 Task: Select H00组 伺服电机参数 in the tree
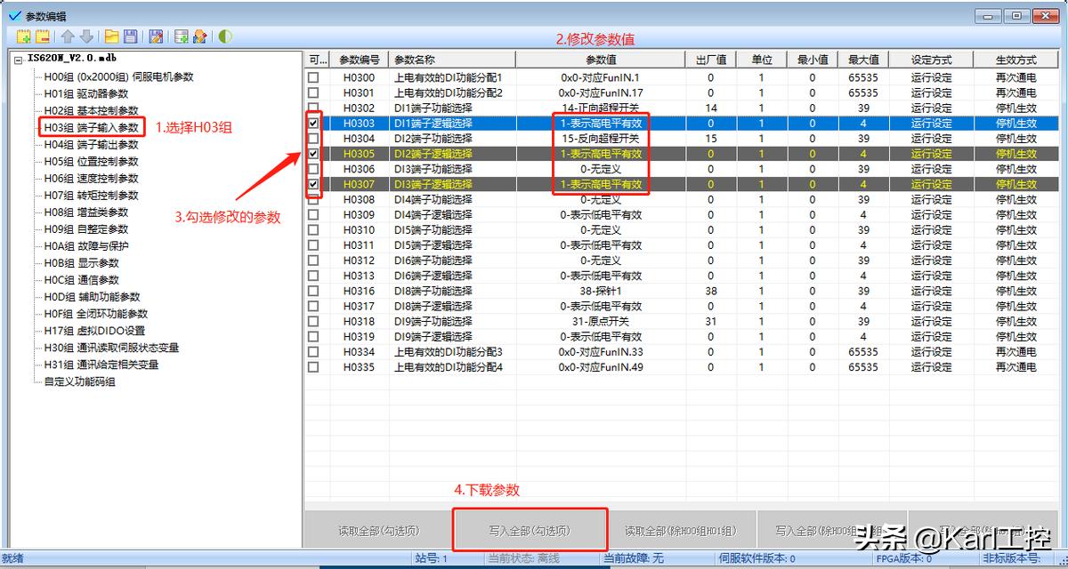click(x=118, y=76)
